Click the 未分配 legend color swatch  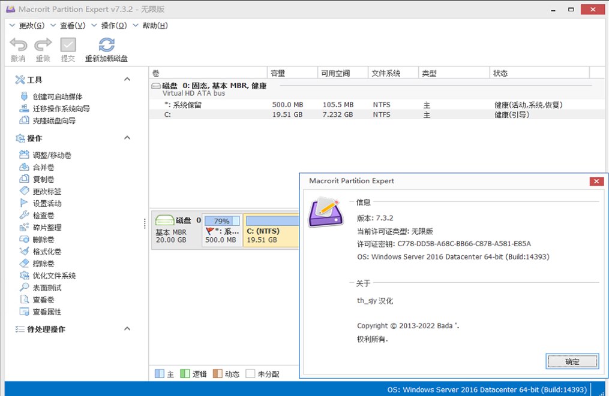(251, 373)
